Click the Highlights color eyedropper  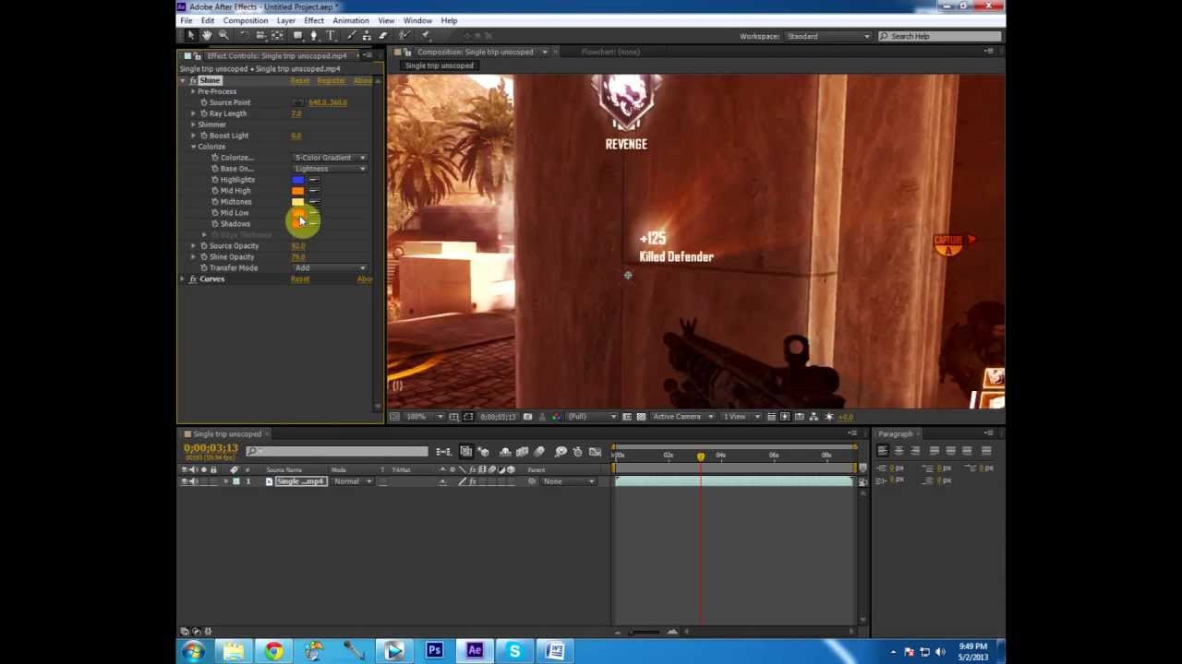pos(314,180)
